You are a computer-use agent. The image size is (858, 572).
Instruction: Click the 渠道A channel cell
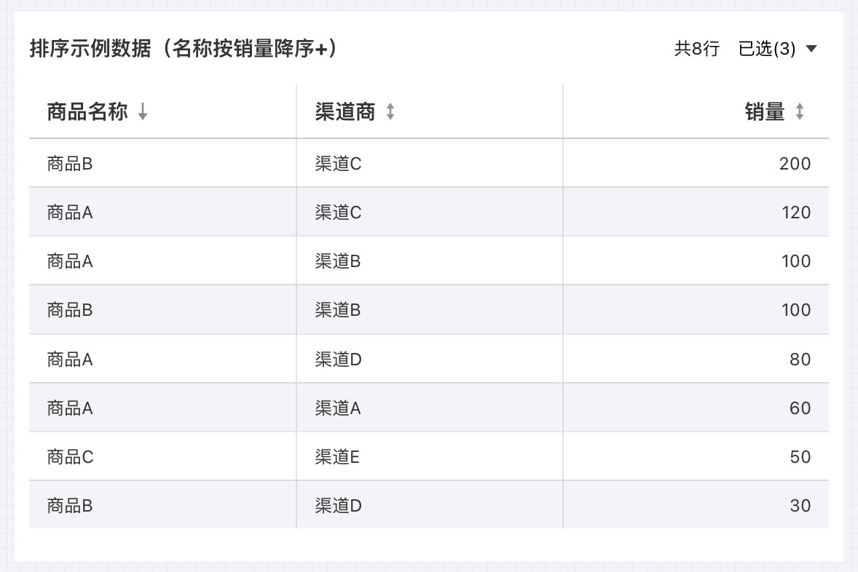tap(338, 408)
